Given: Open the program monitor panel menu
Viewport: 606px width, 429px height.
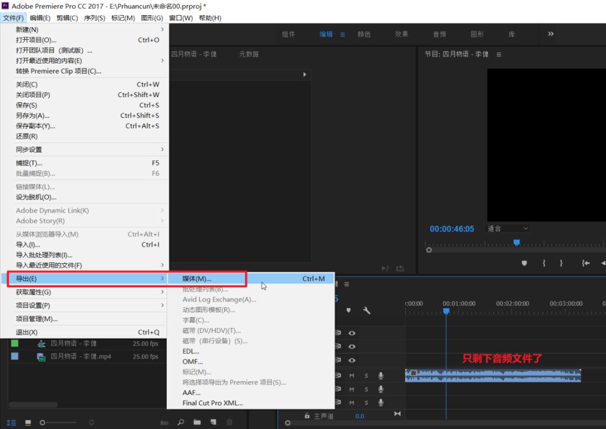Looking at the screenshot, I should [499, 54].
